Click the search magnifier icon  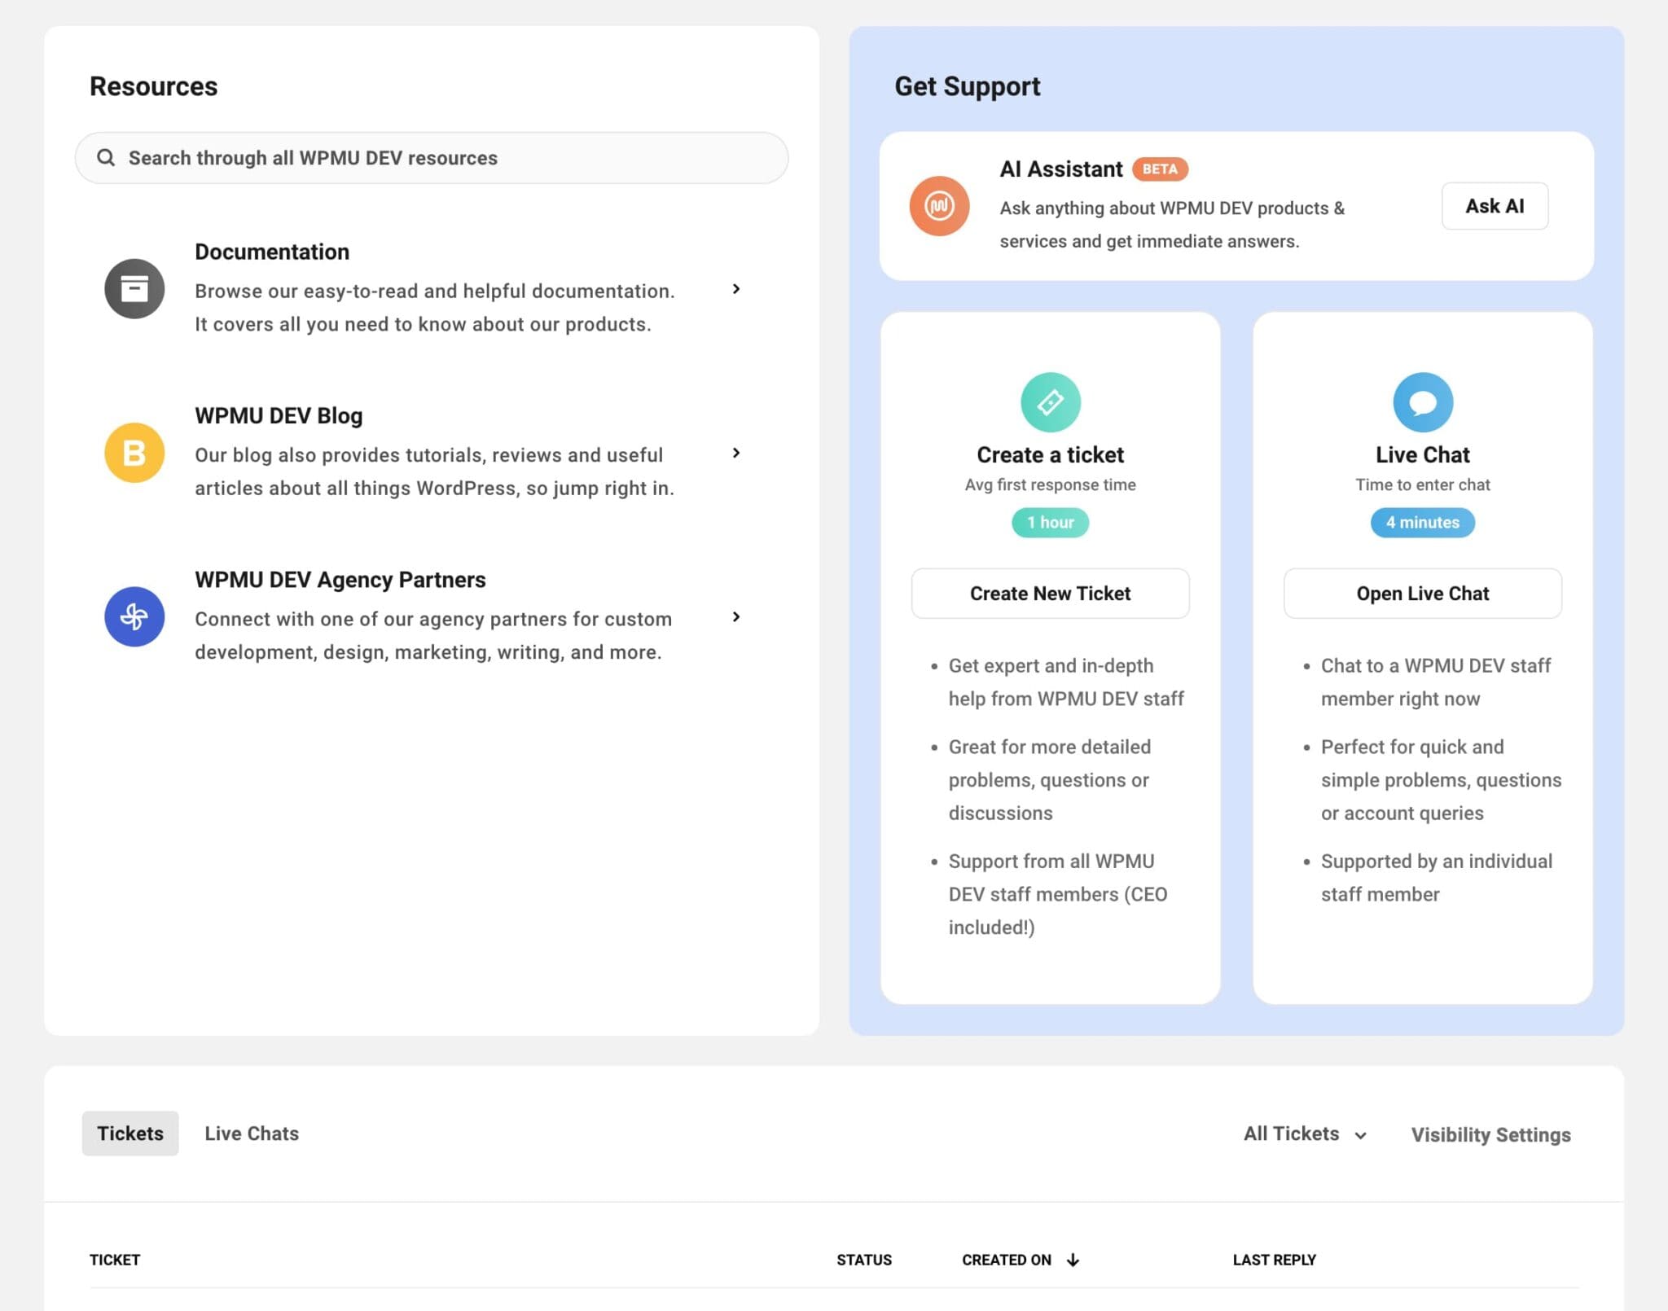point(107,157)
